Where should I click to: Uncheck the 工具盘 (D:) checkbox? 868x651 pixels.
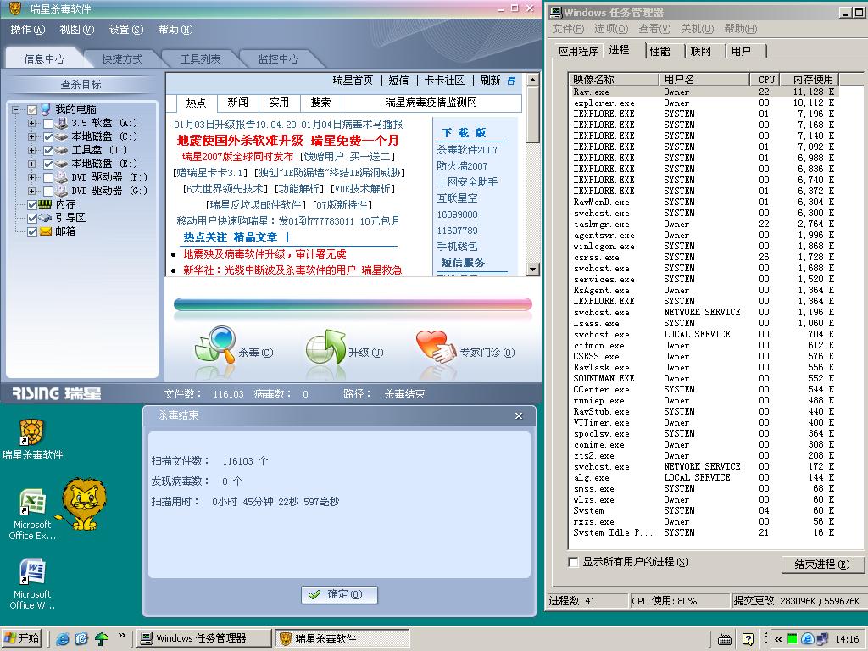point(48,151)
